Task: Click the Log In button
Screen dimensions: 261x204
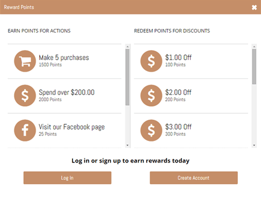Action: (x=67, y=178)
